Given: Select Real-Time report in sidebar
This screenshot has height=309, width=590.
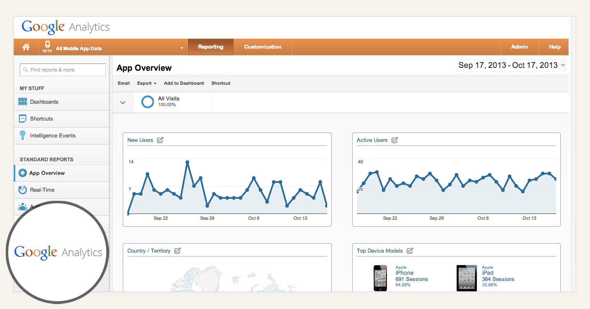Looking at the screenshot, I should click(62, 190).
